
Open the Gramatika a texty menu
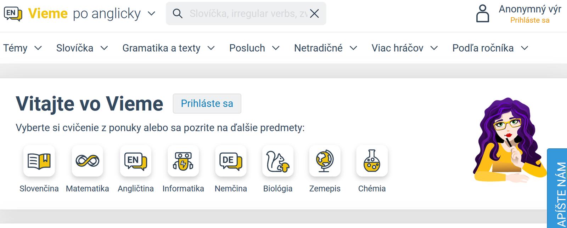[x=168, y=48]
